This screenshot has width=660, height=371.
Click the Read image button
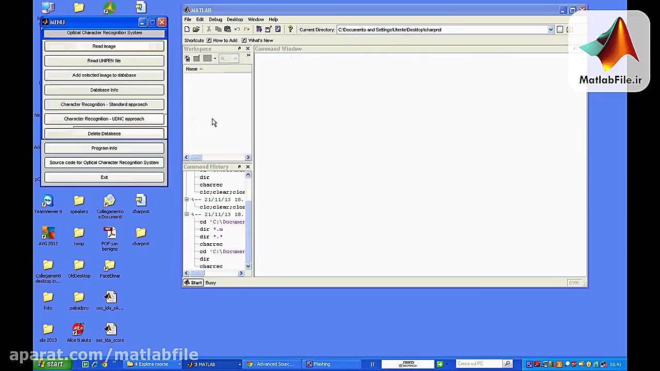[104, 46]
